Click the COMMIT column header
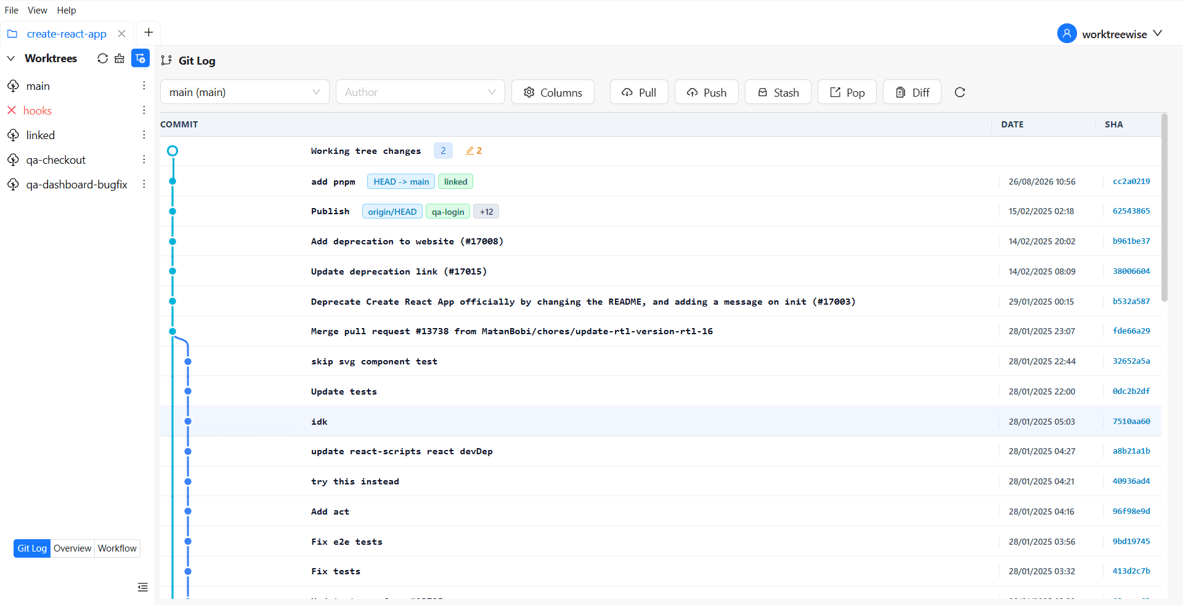This screenshot has height=610, width=1183. coord(179,124)
